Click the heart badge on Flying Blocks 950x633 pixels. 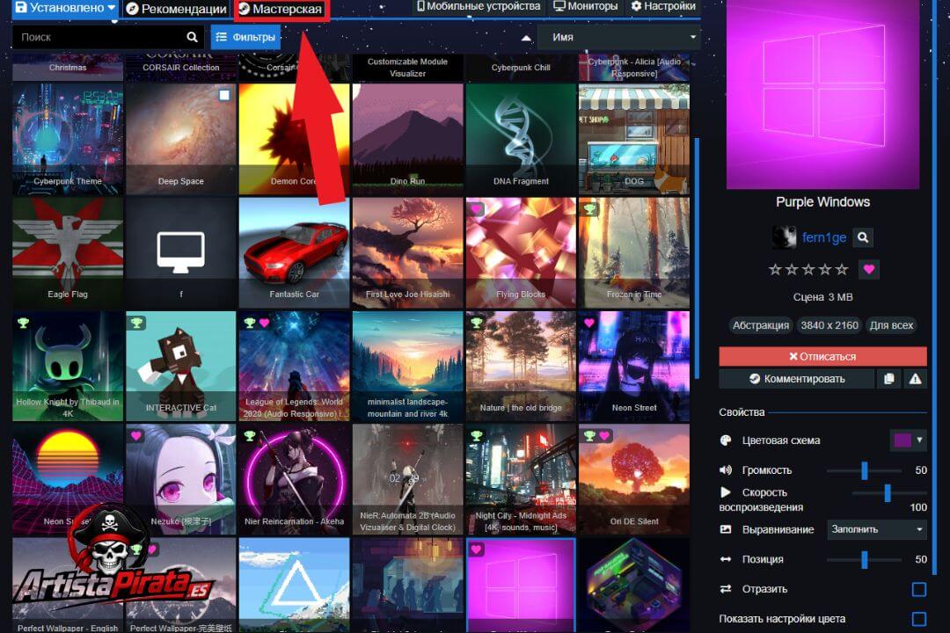(476, 209)
